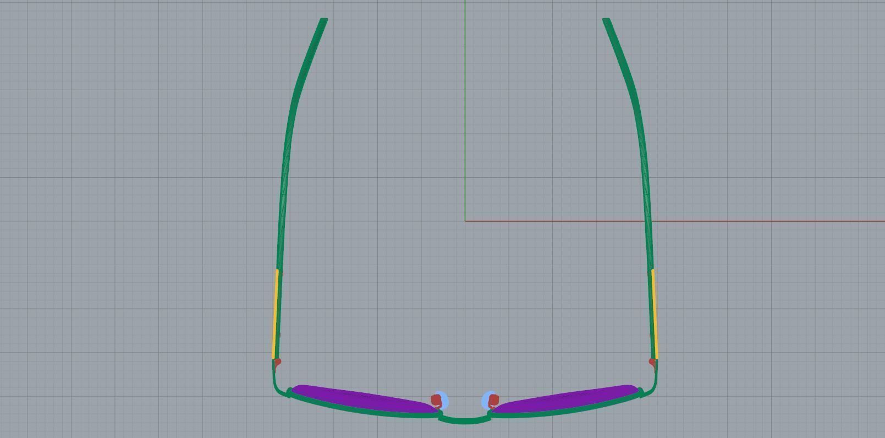Select yellow strip on left temple
Viewport: 885px width, 438px height.
[275, 314]
